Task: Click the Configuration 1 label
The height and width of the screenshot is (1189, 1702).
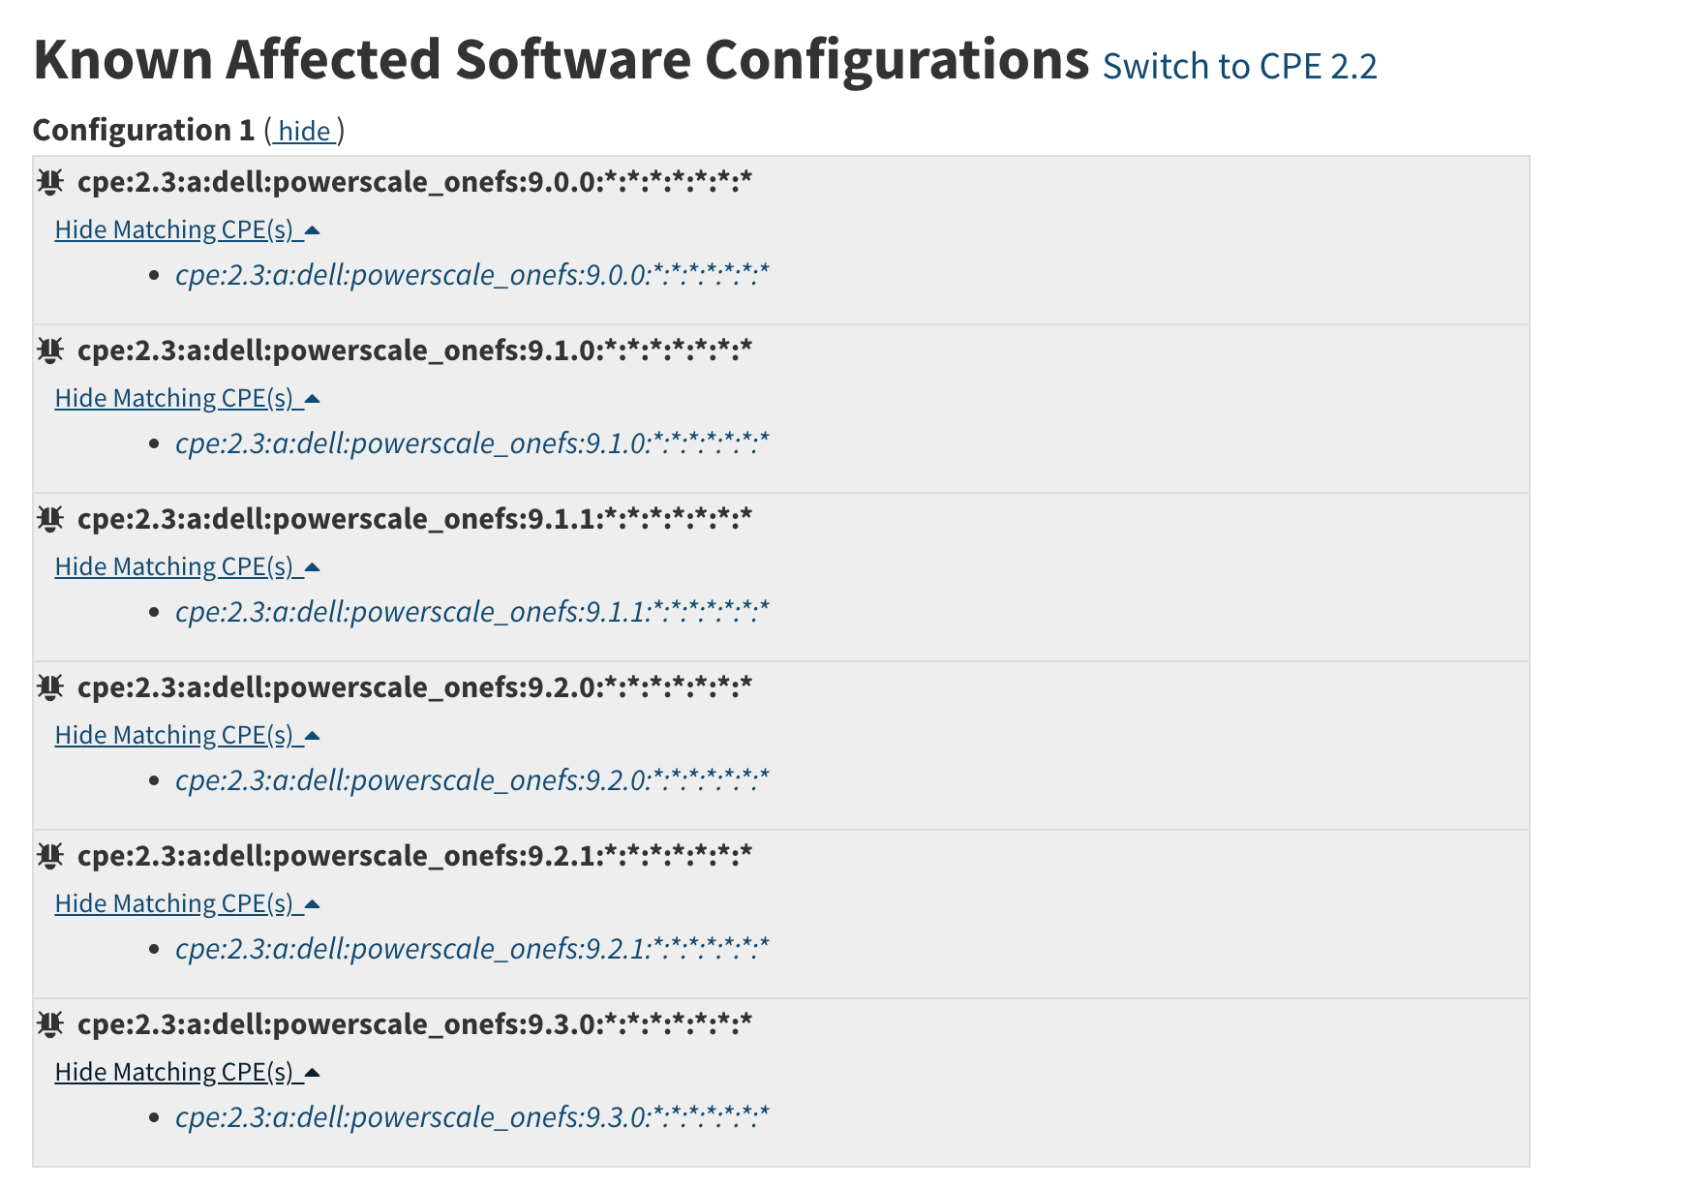Action: tap(143, 128)
